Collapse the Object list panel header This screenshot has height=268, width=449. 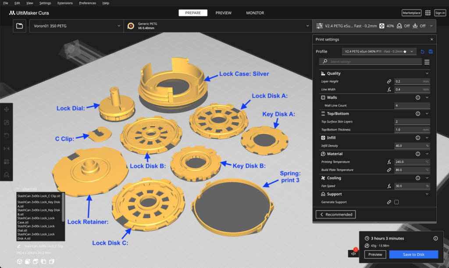click(28, 189)
